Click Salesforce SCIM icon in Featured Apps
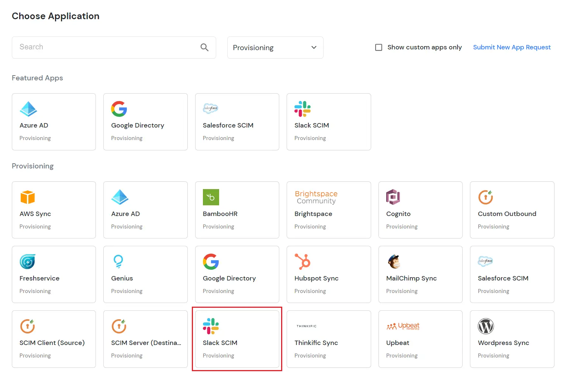 point(211,108)
